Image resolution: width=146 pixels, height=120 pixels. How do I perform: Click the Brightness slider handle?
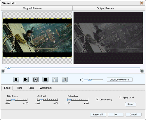(13, 100)
